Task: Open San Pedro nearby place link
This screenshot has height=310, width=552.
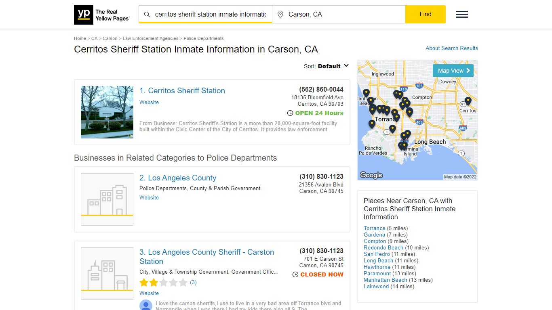Action: pyautogui.click(x=377, y=254)
